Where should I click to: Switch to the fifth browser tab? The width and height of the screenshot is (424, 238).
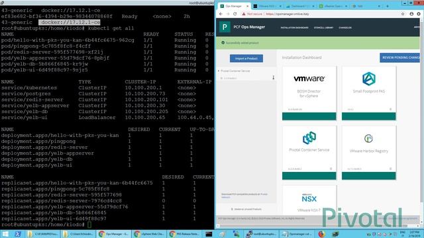click(366, 6)
